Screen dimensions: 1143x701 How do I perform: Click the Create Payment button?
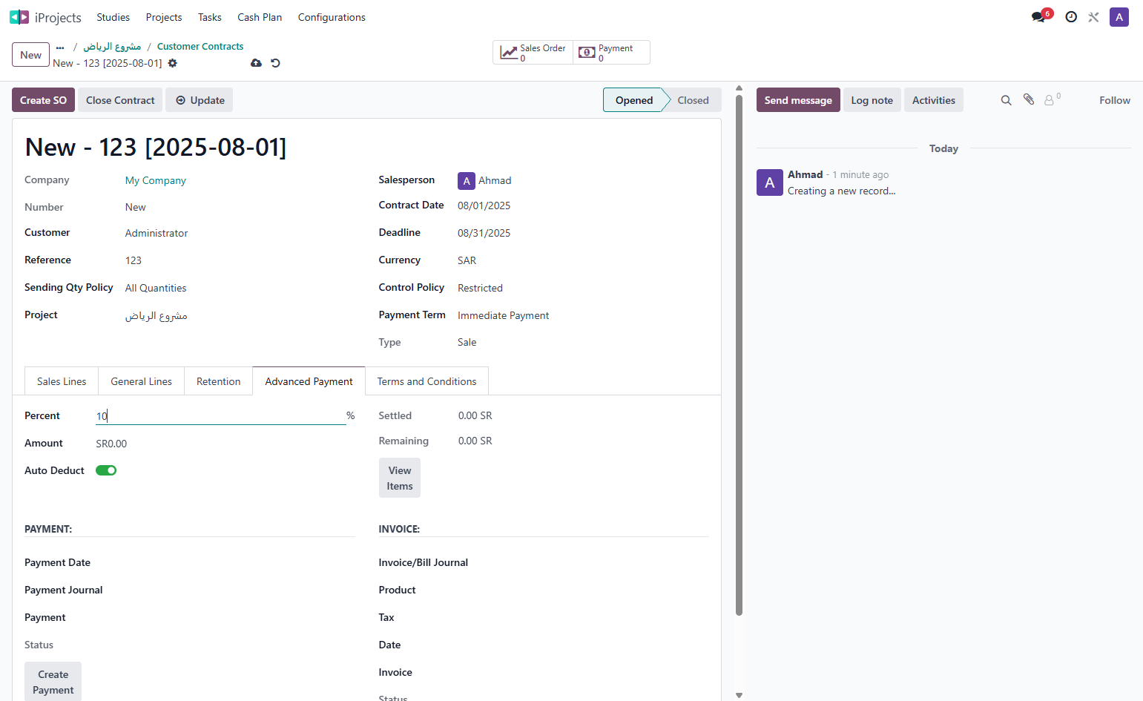coord(53,682)
